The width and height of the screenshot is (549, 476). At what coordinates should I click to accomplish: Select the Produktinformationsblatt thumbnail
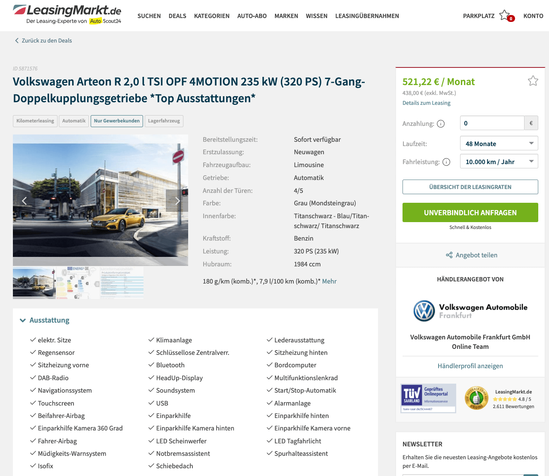pos(122,283)
